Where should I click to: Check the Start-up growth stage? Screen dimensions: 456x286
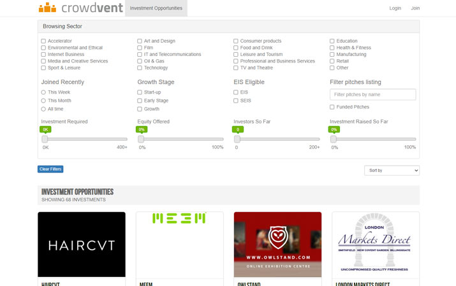pyautogui.click(x=140, y=92)
